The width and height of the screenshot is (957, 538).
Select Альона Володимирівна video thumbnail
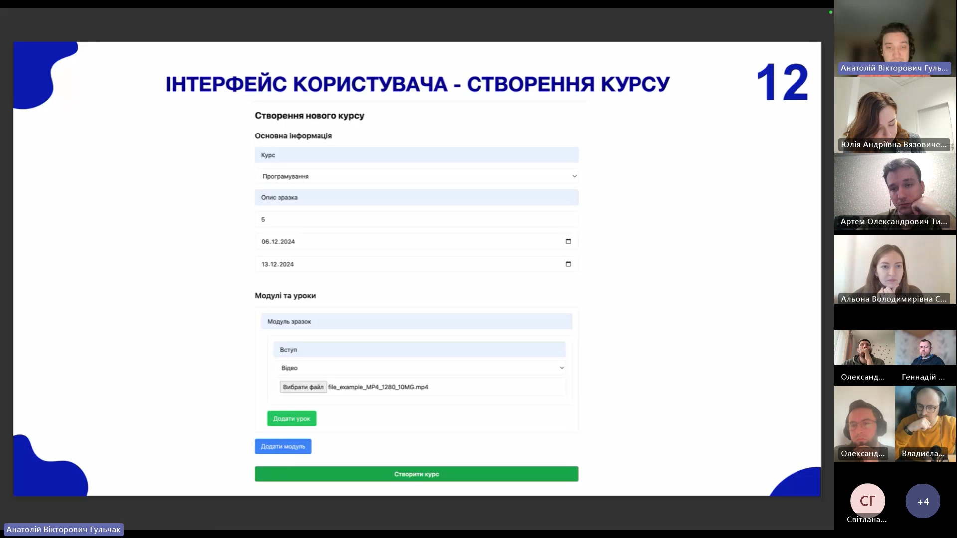click(x=895, y=270)
